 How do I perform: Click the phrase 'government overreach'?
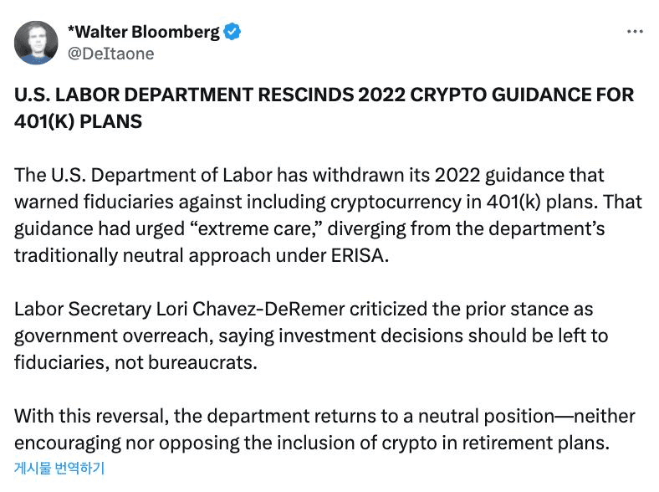(111, 336)
